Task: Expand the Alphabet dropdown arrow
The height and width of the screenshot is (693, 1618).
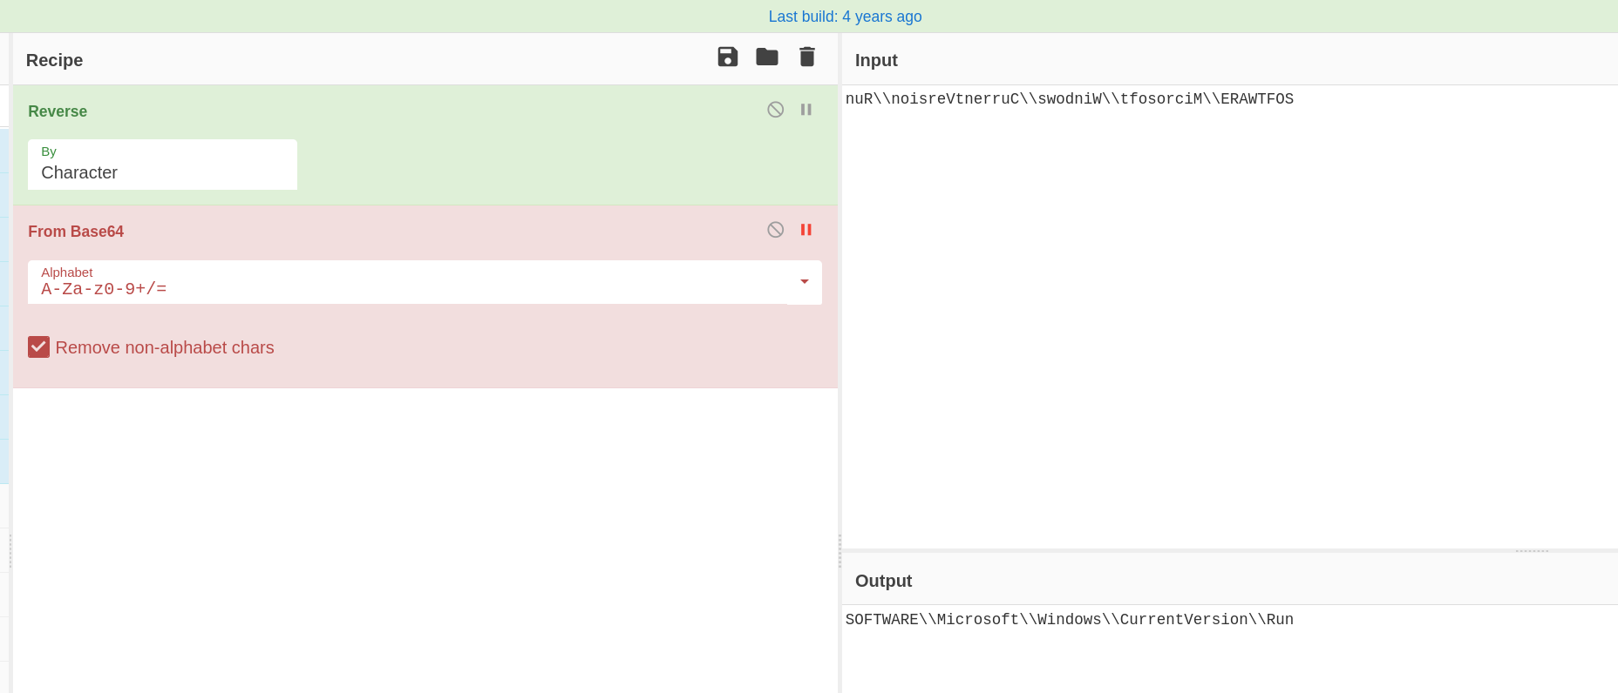Action: (804, 282)
